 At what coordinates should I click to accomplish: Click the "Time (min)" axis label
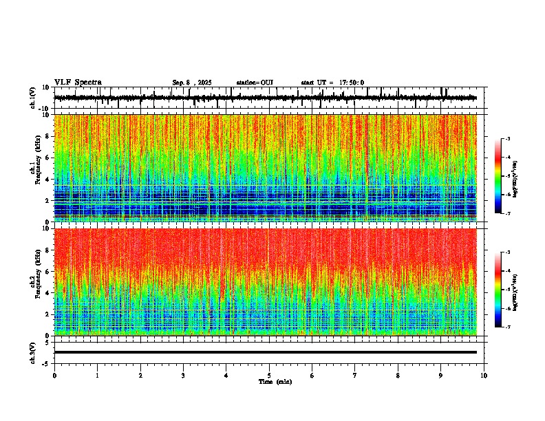click(x=275, y=382)
